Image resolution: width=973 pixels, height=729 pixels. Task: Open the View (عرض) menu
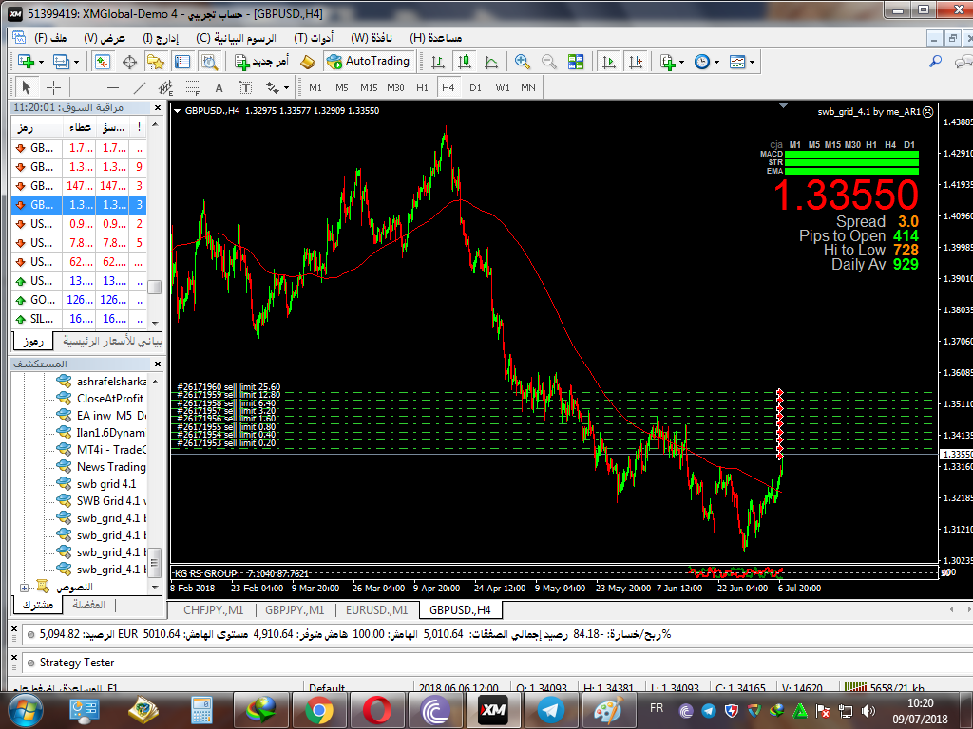point(105,38)
